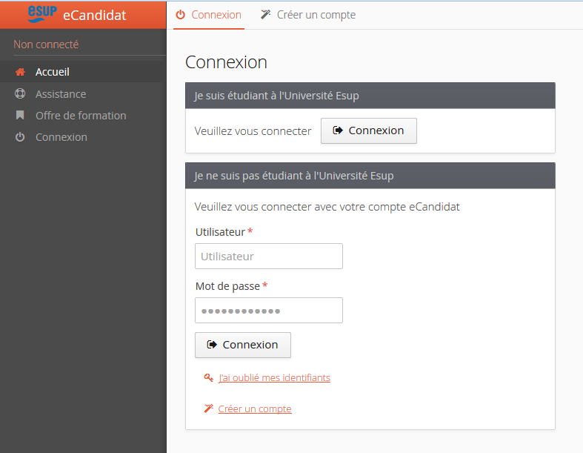The width and height of the screenshot is (583, 453).
Task: Click into the Mot de passe field
Action: 268,311
